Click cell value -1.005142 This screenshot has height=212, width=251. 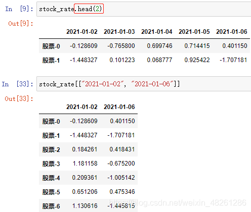121,178
